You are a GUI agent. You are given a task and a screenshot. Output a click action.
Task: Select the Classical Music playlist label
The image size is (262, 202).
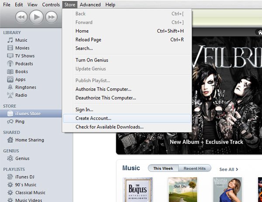(30, 192)
